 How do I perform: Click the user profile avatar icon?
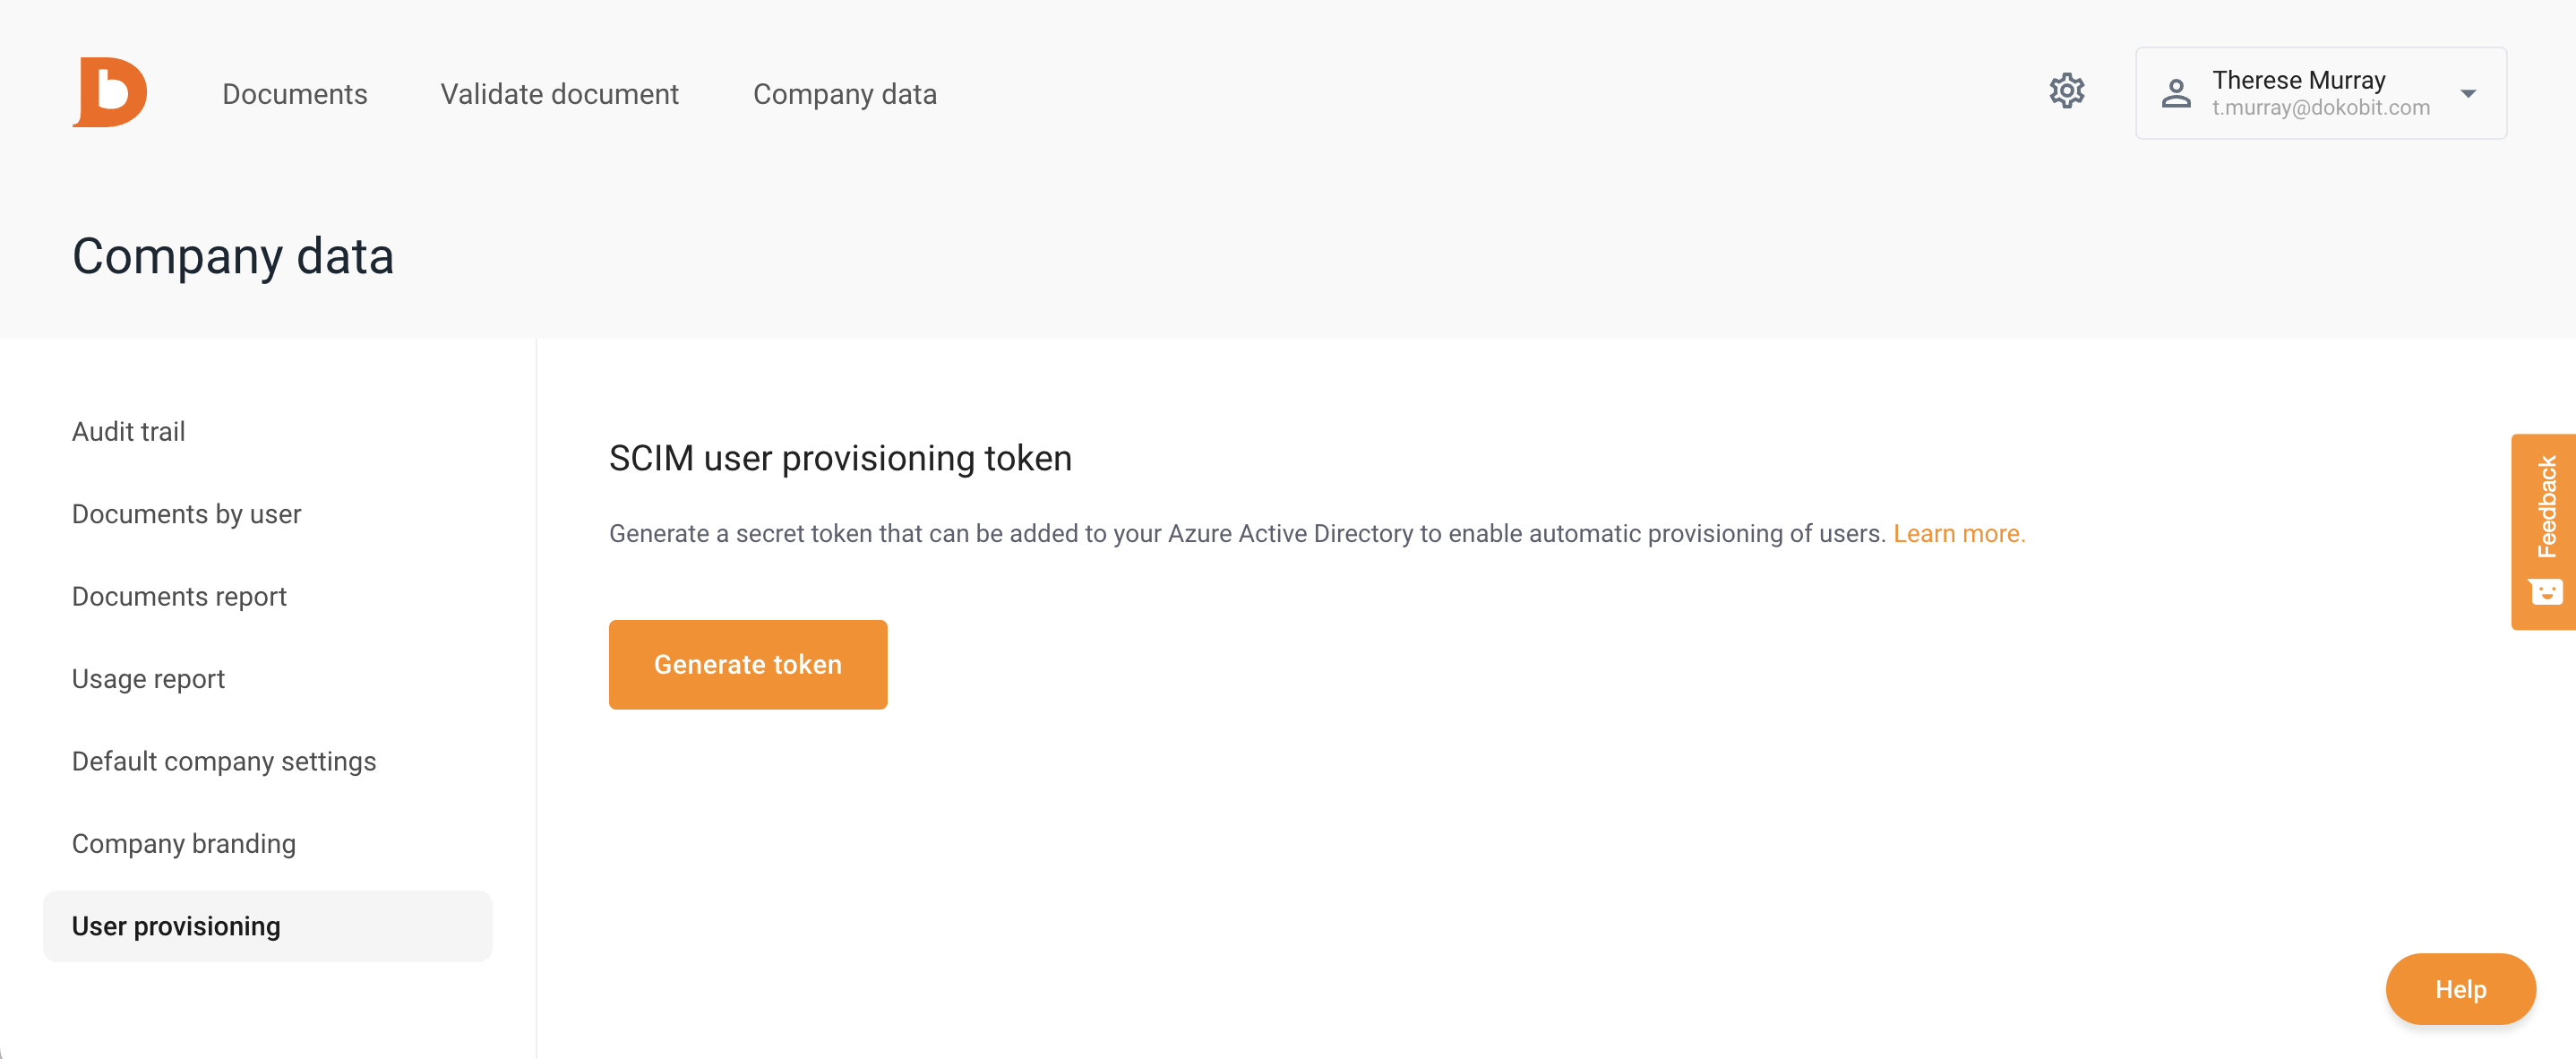coord(2176,93)
